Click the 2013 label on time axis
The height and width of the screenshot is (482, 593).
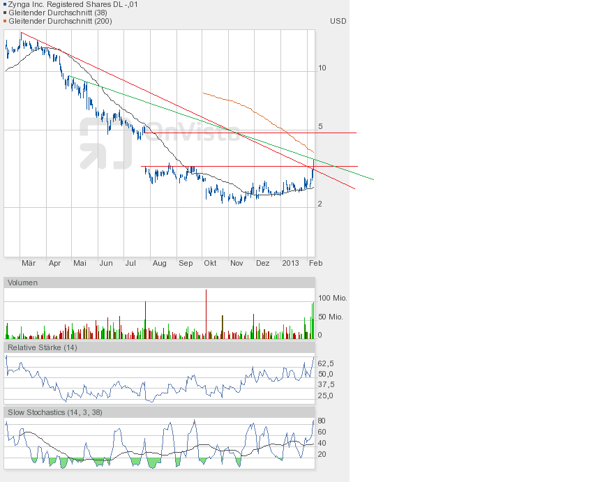pos(290,263)
